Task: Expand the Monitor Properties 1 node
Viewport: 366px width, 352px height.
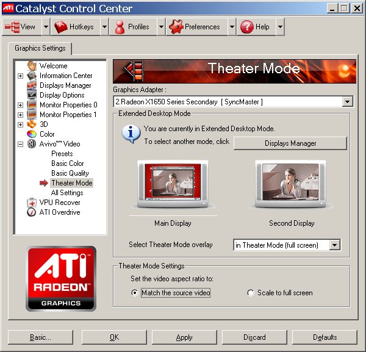Action: tap(21, 115)
